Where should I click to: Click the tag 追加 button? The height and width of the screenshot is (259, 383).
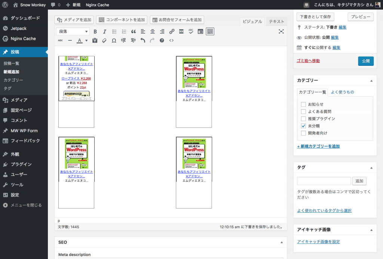pyautogui.click(x=359, y=181)
